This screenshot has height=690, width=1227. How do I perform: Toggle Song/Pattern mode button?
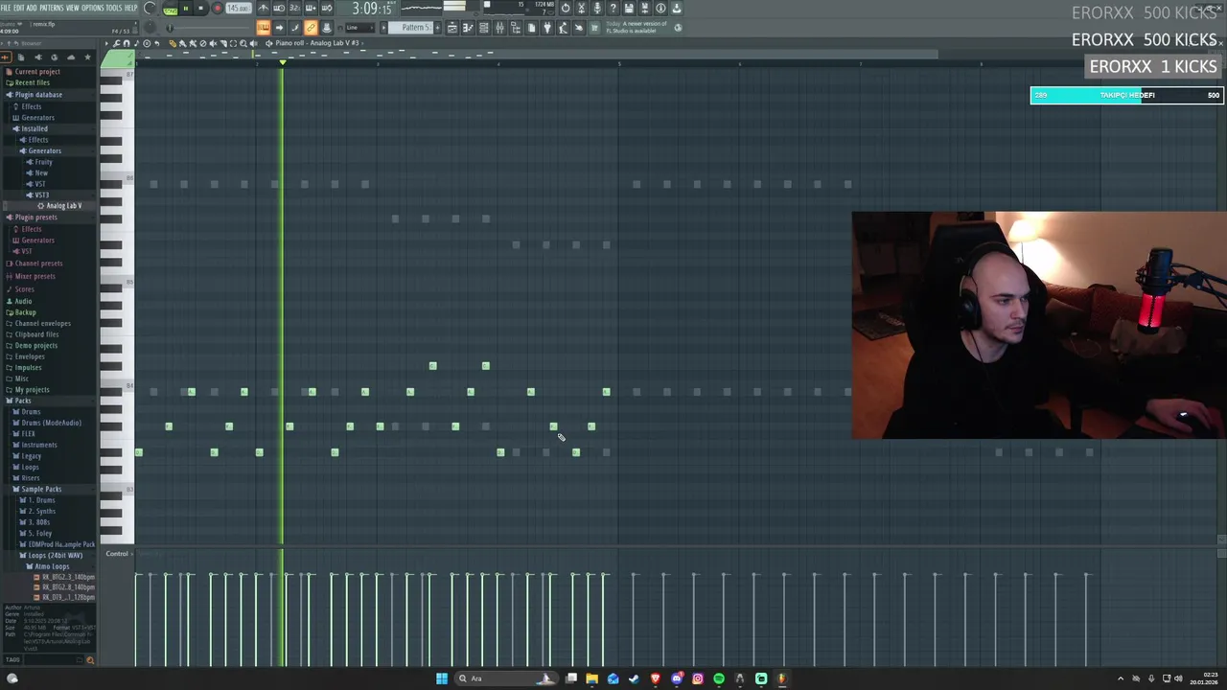171,10
